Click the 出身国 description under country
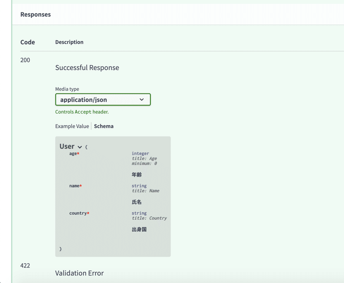Viewport: 344px width, 283px height. coord(139,229)
